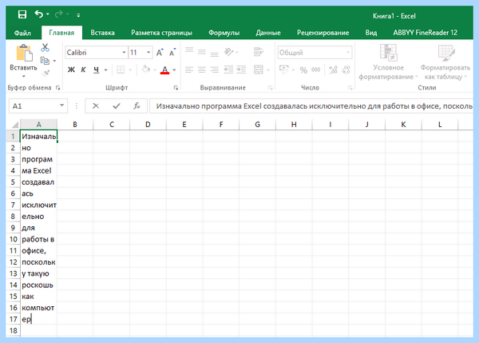Toggle bold with the Ж button

(71, 70)
